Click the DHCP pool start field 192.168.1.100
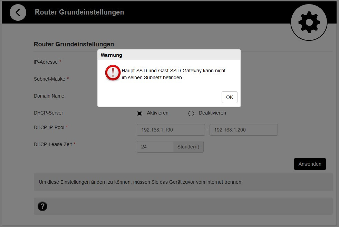Viewport: 339px width, 227px height. tap(171, 130)
